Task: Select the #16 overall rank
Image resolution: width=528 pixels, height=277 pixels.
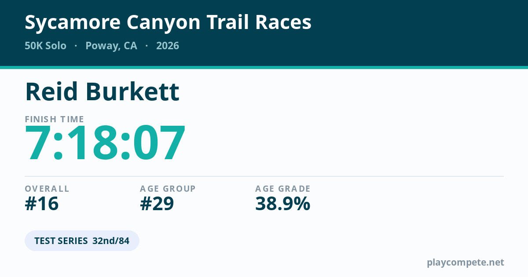Action: (x=42, y=204)
